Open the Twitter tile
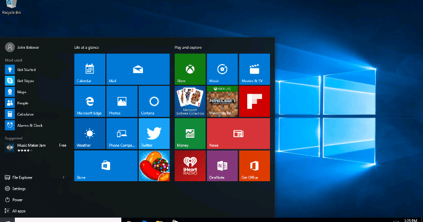The width and height of the screenshot is (423, 222). click(x=154, y=134)
